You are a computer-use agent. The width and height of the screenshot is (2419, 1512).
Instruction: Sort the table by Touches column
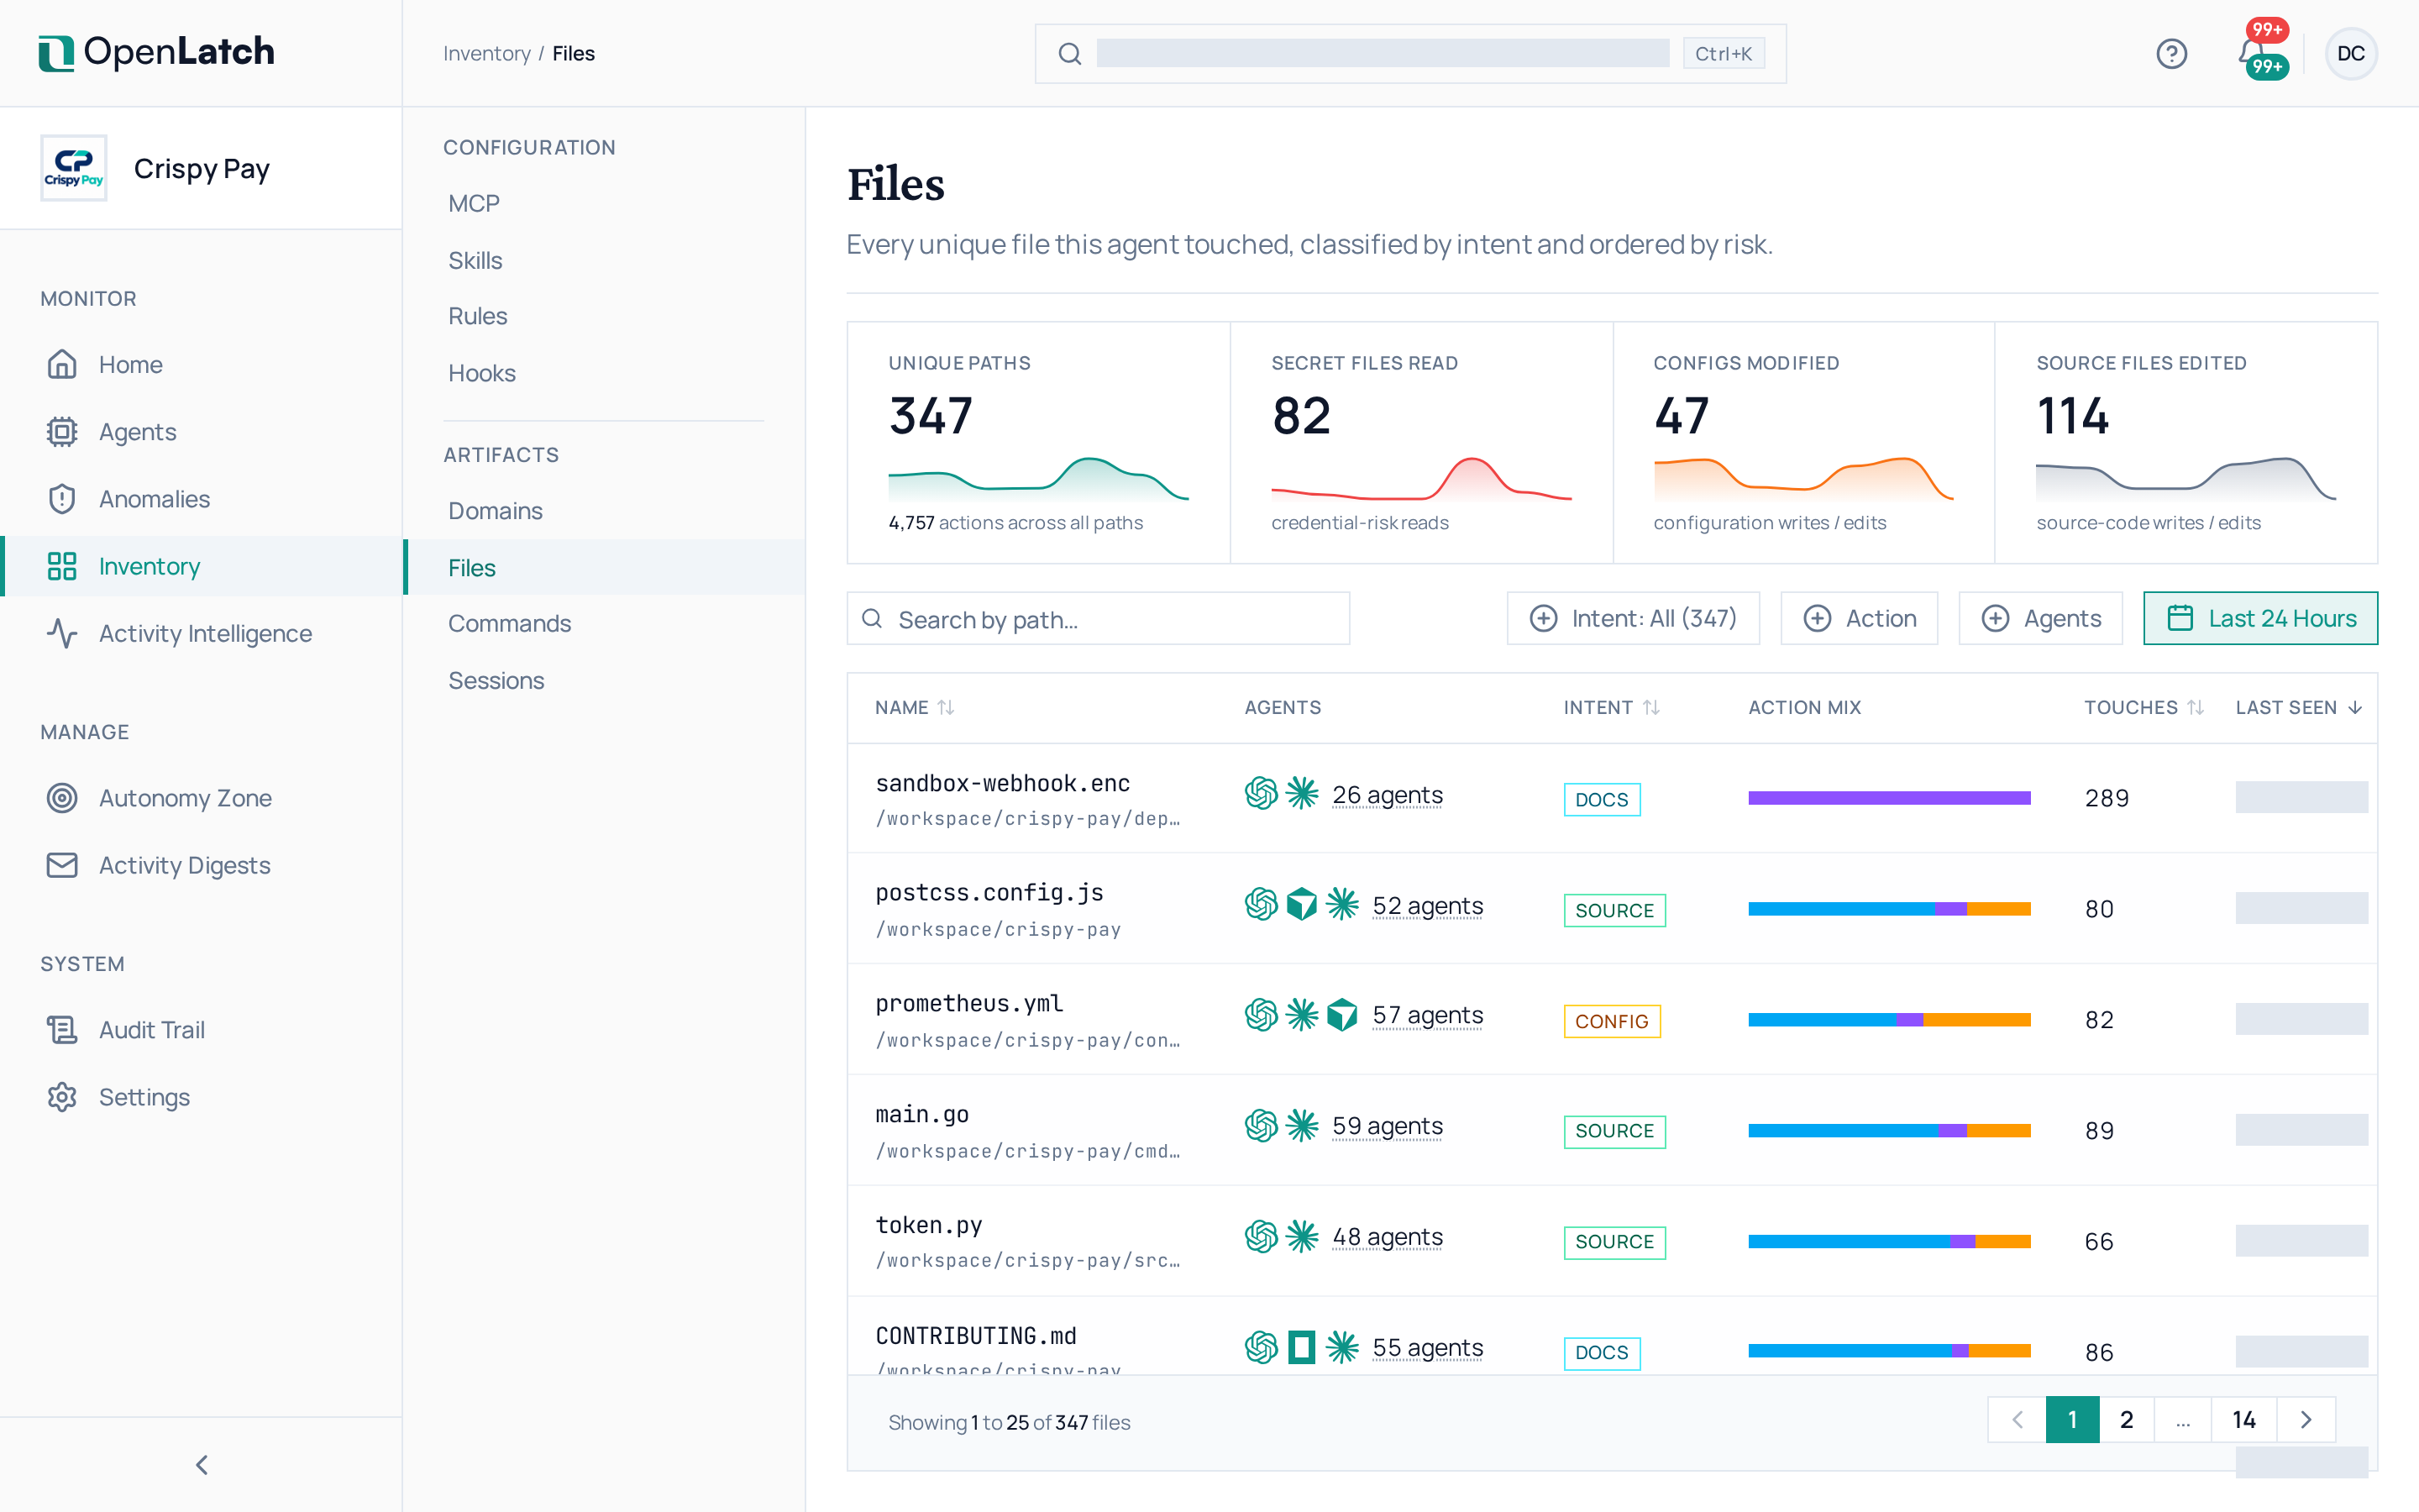click(x=2144, y=707)
